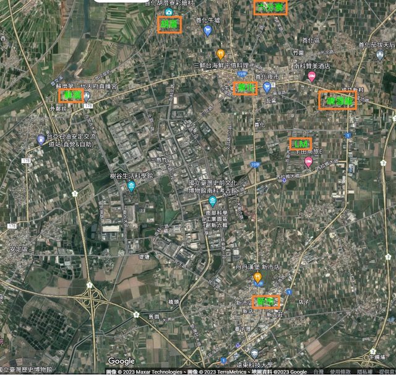Select the 宇田商旅 pink hotel marker
Image resolution: width=396 pixels, height=376 pixels.
click(308, 162)
